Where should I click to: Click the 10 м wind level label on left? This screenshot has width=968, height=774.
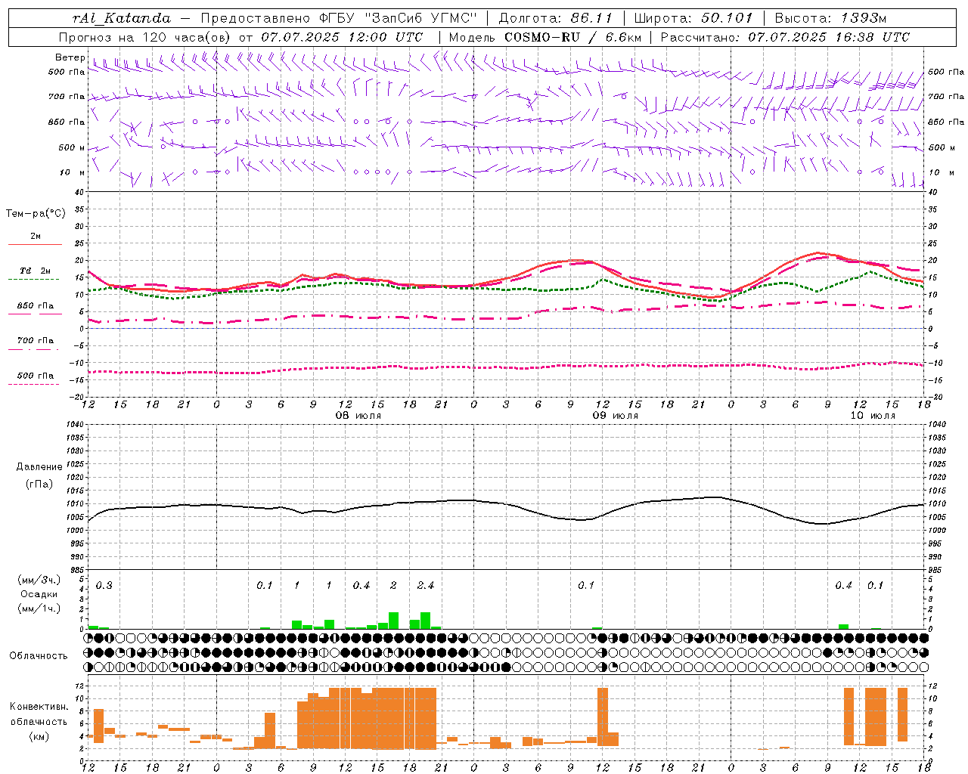(x=73, y=172)
